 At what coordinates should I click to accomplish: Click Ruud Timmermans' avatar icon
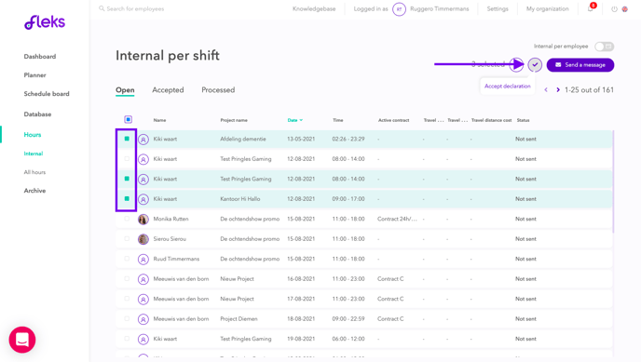(x=143, y=259)
